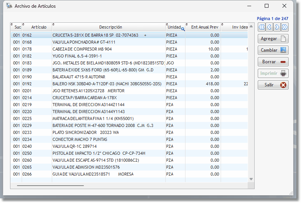
Task: Click the Salir button
Action: coord(273,85)
